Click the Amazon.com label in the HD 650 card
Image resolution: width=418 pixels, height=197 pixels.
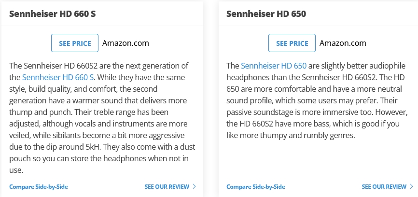343,43
